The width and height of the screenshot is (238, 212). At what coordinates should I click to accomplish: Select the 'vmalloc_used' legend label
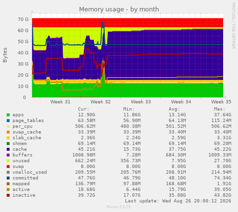pos(30,172)
